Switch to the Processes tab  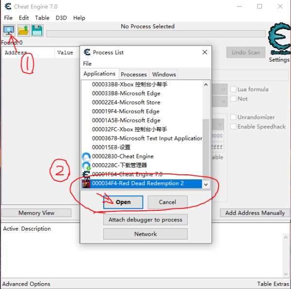[x=133, y=74]
